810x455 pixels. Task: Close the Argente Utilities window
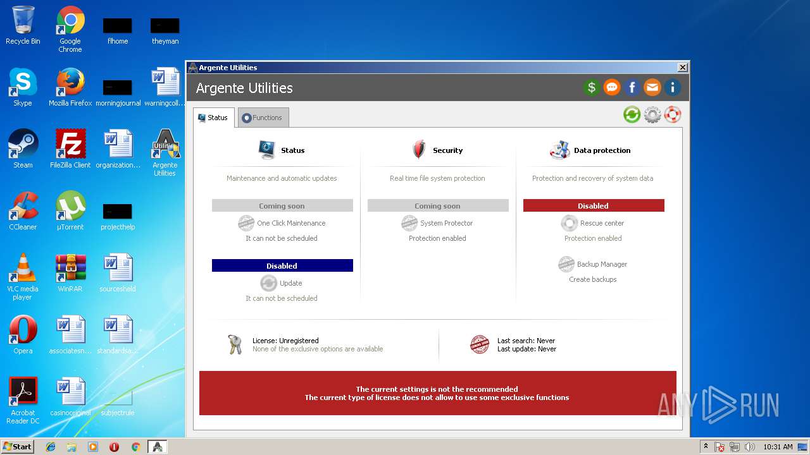tap(682, 67)
